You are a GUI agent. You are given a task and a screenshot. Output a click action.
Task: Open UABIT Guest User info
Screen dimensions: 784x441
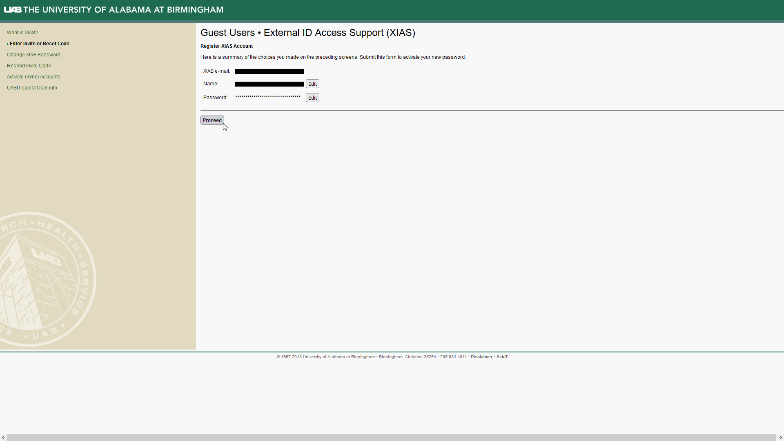pos(32,88)
